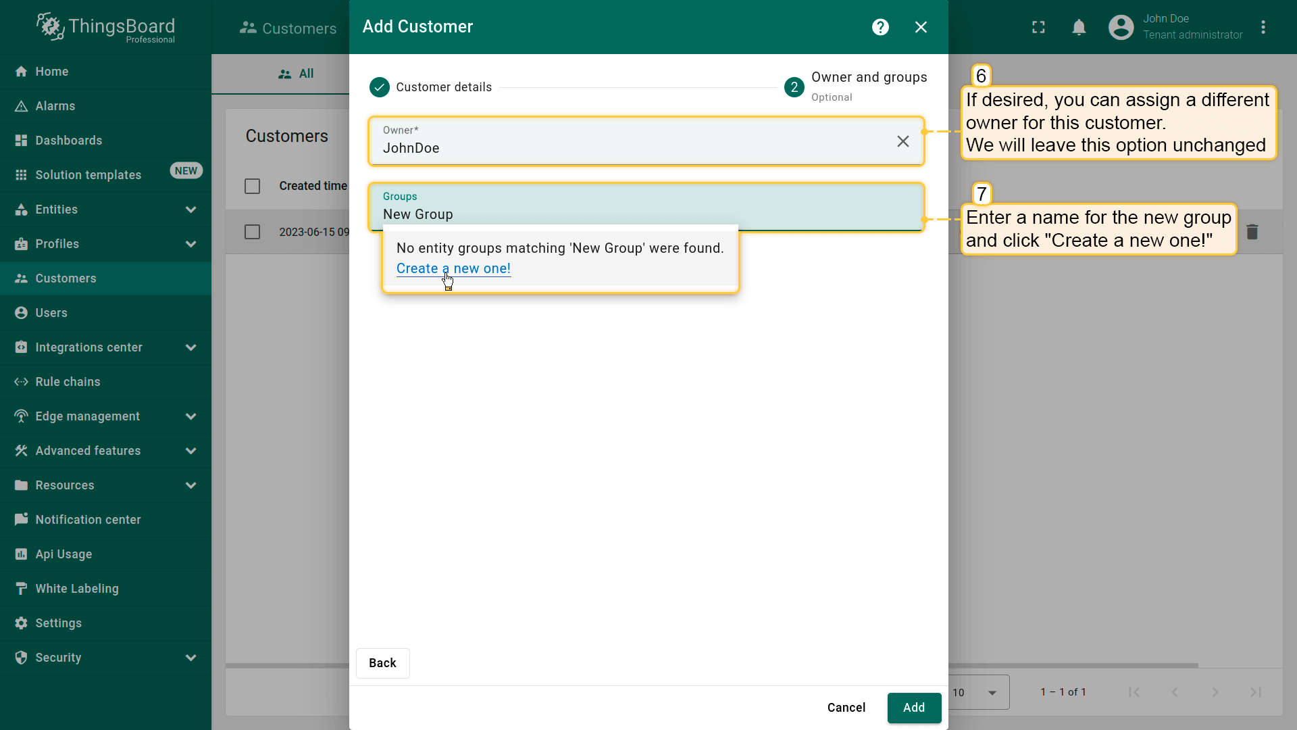The width and height of the screenshot is (1297, 730).
Task: Check the 2023-06-15 row checkbox
Action: point(252,232)
